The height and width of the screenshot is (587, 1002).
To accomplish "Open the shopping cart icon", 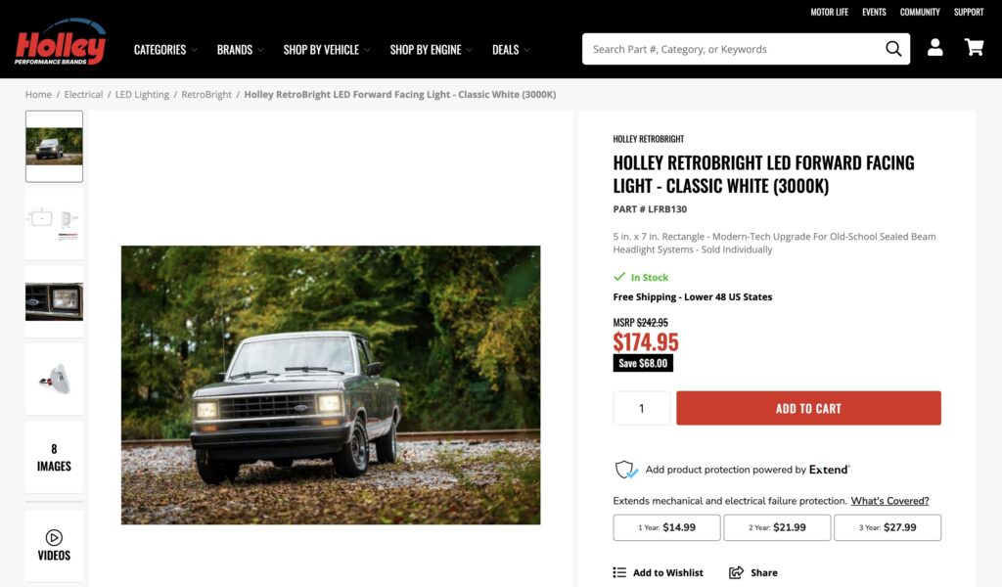I will [x=974, y=47].
